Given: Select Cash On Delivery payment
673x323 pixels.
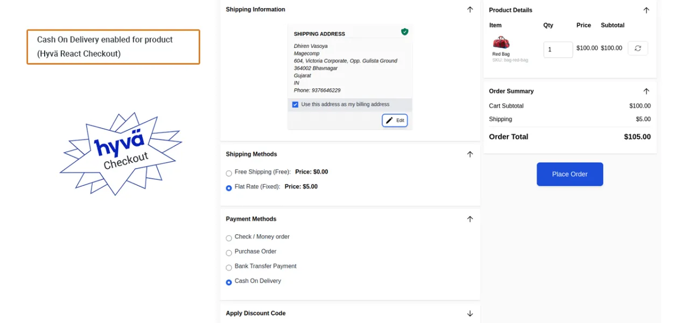Looking at the screenshot, I should click(229, 282).
